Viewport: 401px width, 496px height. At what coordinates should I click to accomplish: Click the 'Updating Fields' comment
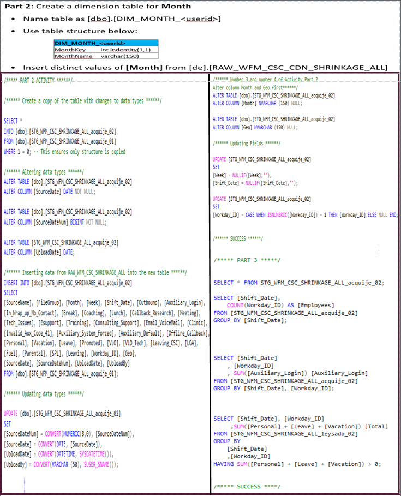pyautogui.click(x=247, y=142)
